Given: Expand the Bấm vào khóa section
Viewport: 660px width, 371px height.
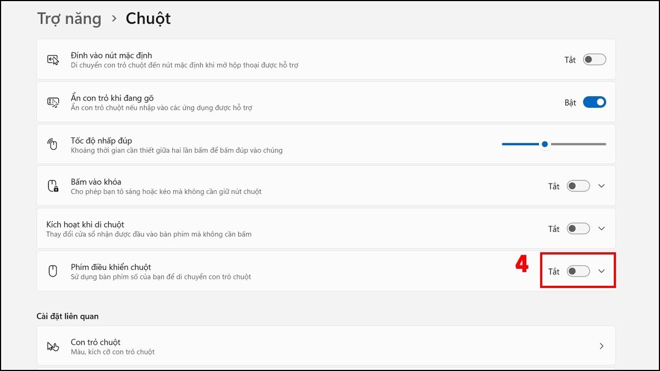Looking at the screenshot, I should 602,186.
